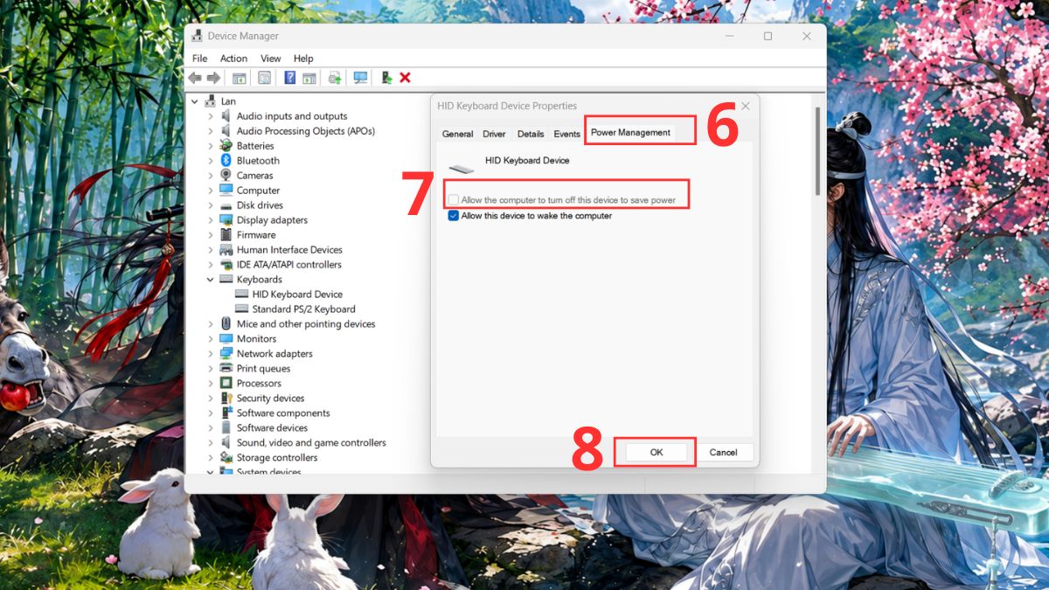Toggle the Show/Hide Console Tree toolbar icon
This screenshot has width=1049, height=590.
coord(239,78)
